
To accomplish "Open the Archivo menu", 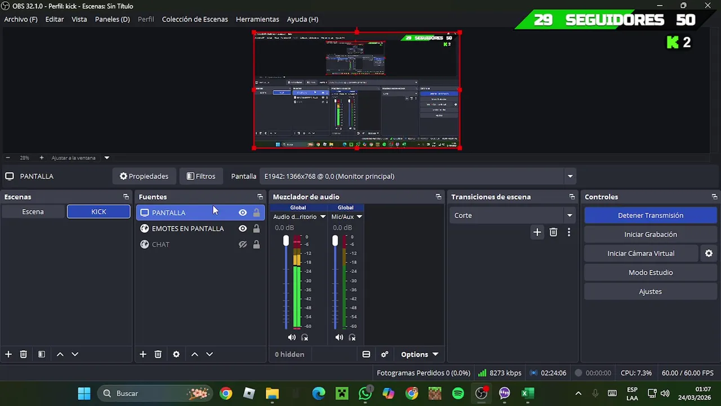I will 21,19.
